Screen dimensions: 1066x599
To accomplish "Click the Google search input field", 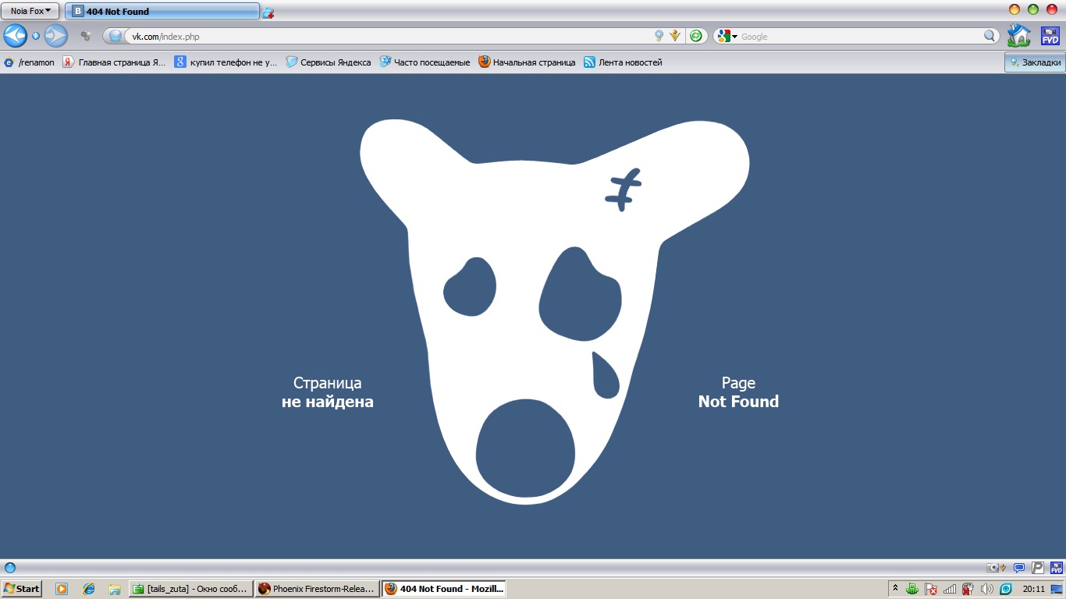I will tap(860, 36).
